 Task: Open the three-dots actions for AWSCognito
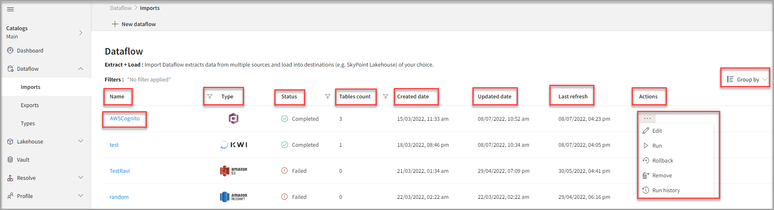click(647, 119)
